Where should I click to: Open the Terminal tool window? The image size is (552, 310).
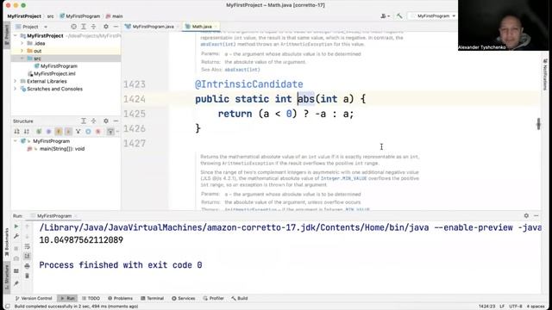point(152,299)
